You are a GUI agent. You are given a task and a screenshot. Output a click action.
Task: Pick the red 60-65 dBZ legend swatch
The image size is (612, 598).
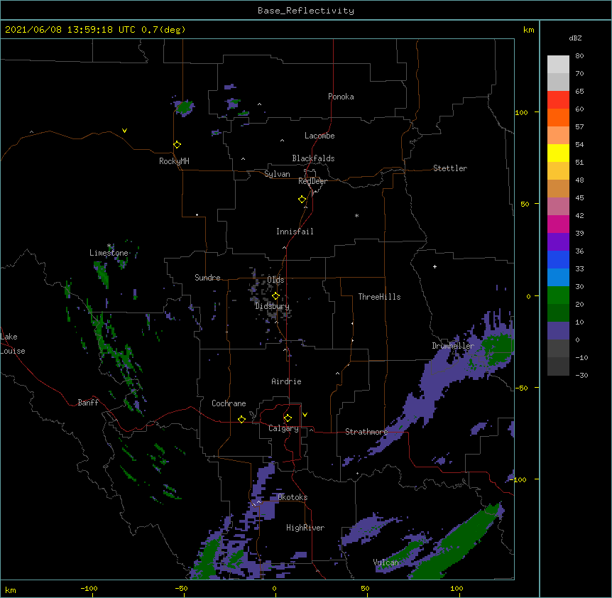558,100
